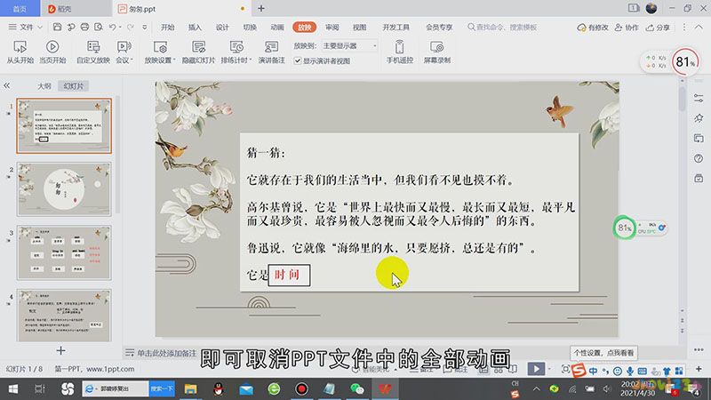
Task: Click the help question-mark icon in right sidebar
Action: click(x=699, y=158)
